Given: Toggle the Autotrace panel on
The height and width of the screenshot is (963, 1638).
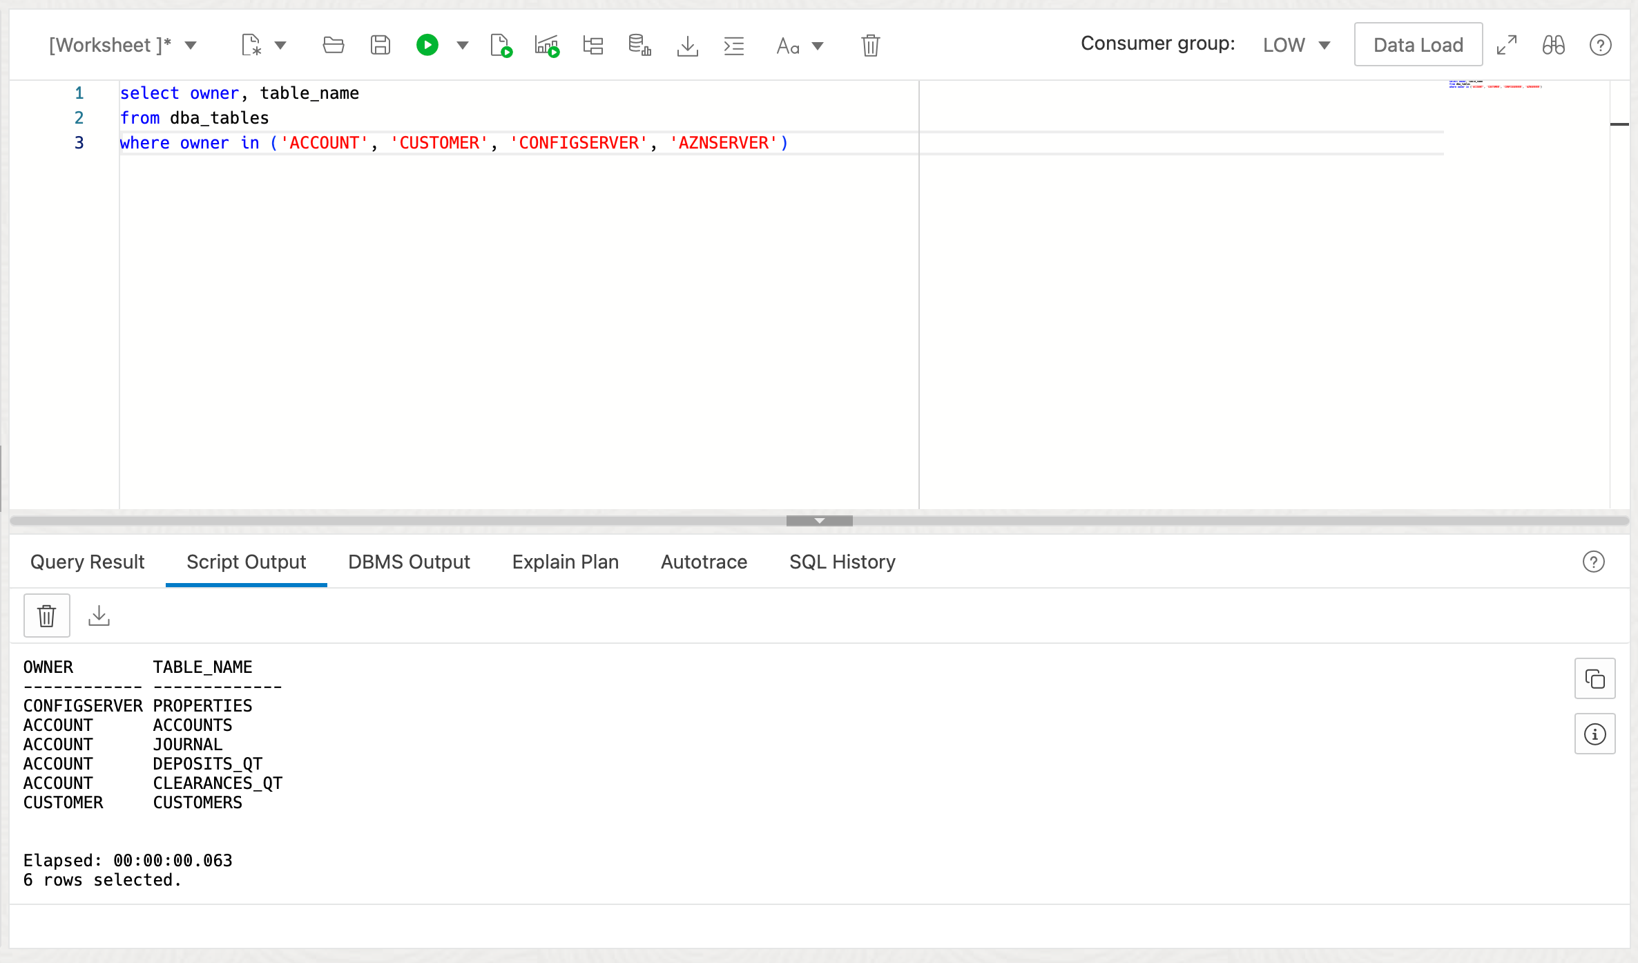Looking at the screenshot, I should (703, 562).
